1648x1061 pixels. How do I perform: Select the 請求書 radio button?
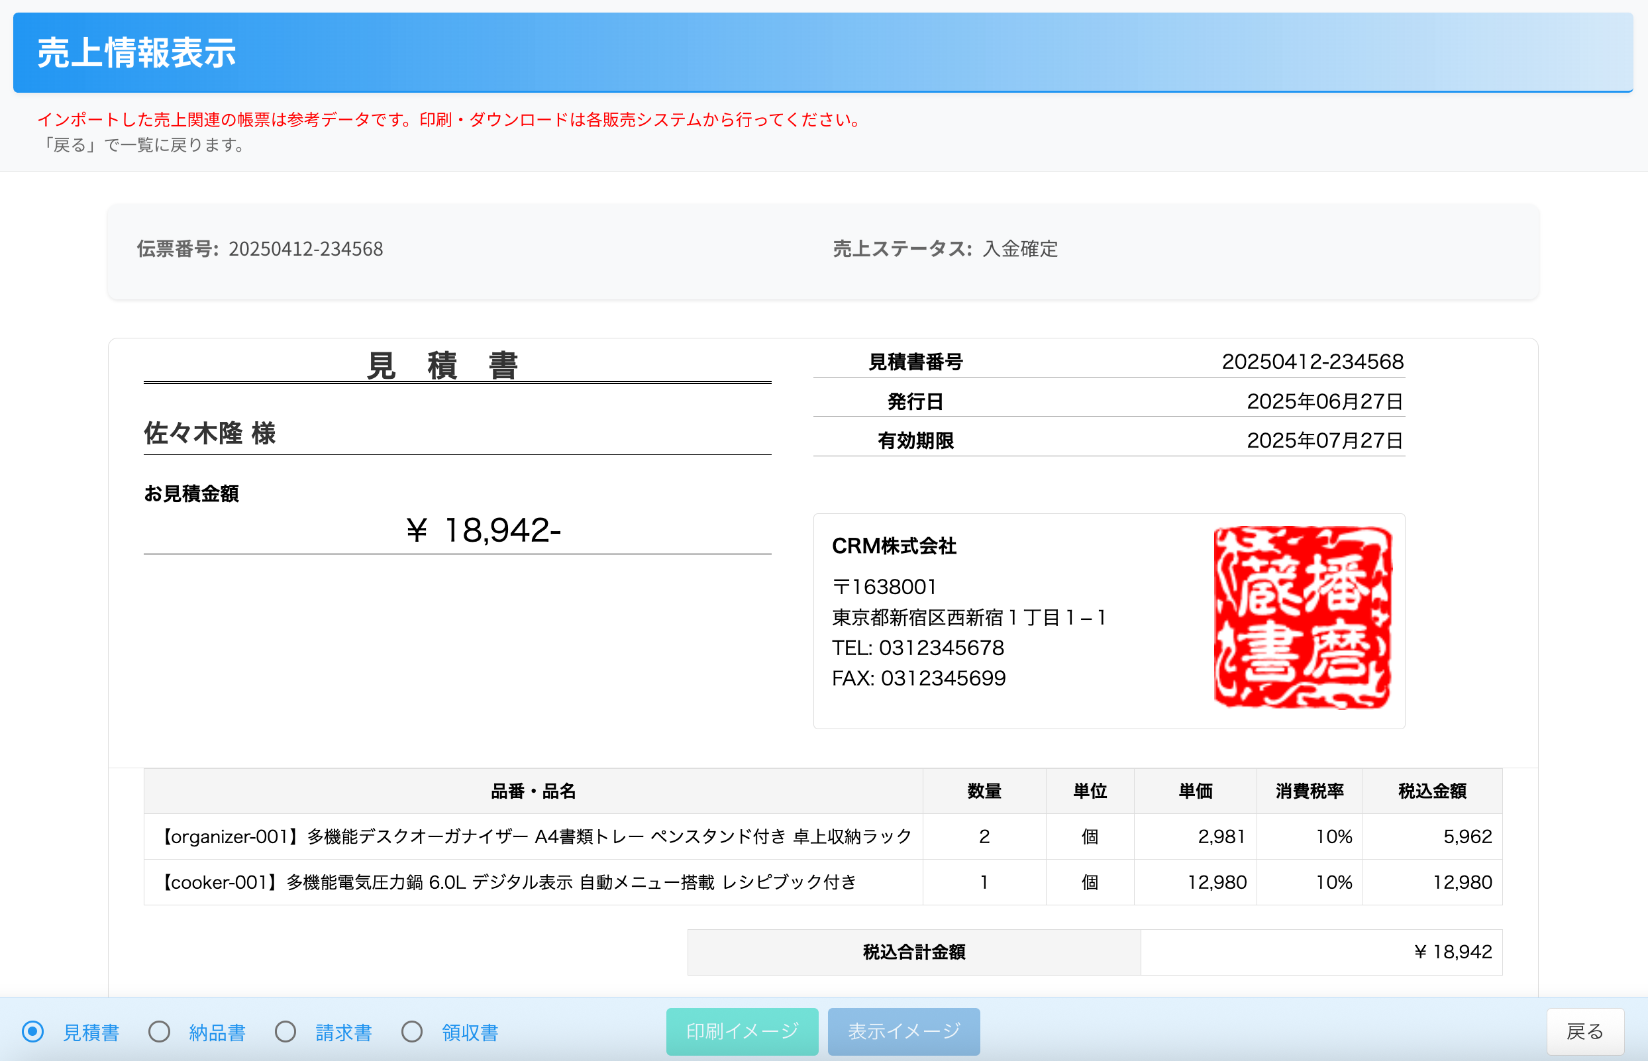[285, 1031]
